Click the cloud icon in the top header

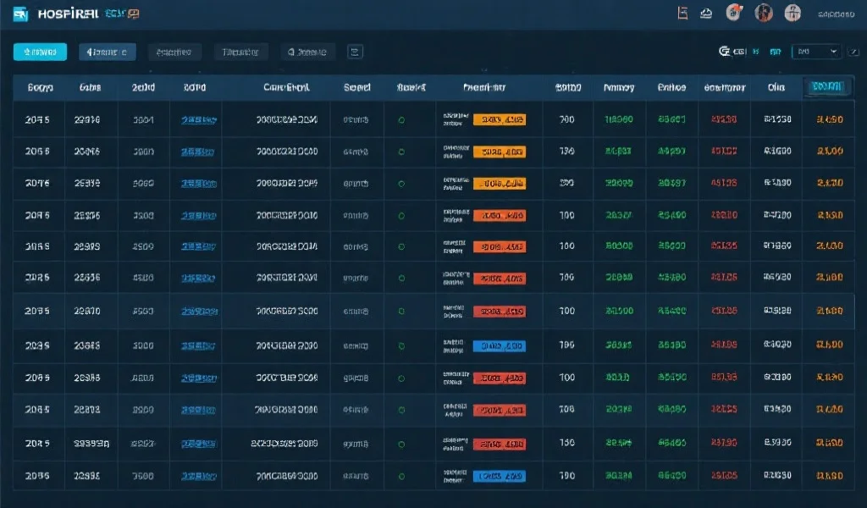pos(706,13)
